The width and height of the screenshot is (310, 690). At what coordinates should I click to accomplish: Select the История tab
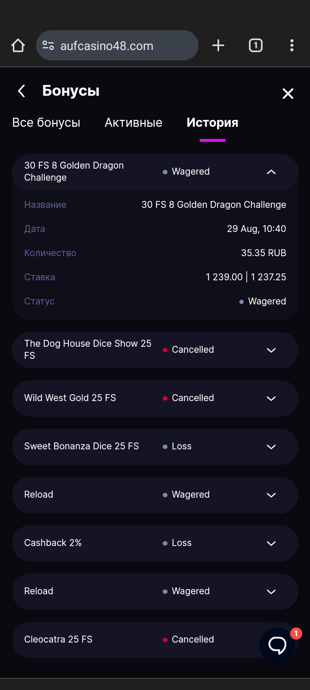[212, 123]
